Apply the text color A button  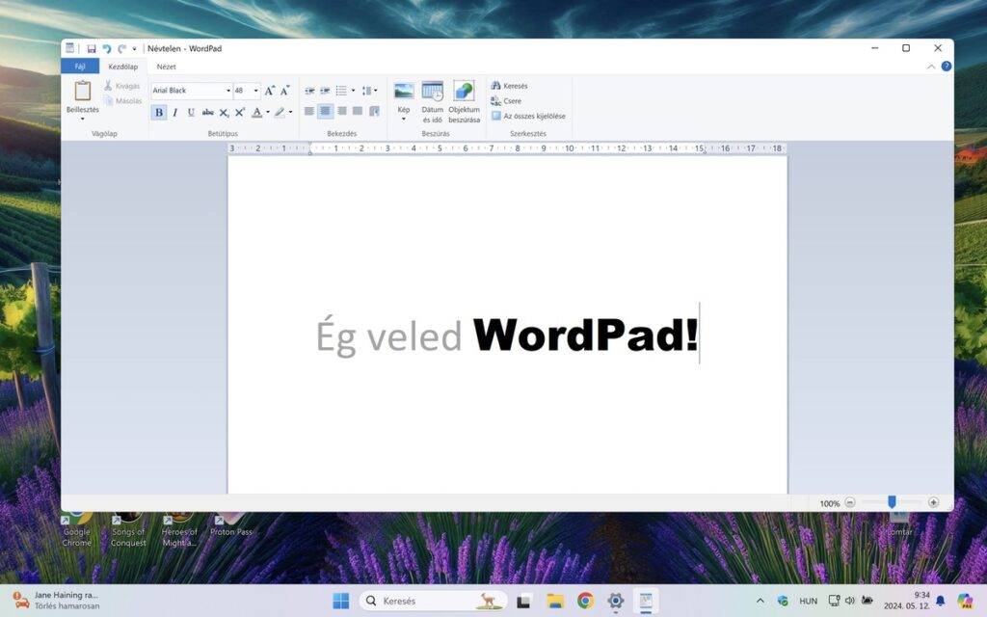tap(256, 113)
